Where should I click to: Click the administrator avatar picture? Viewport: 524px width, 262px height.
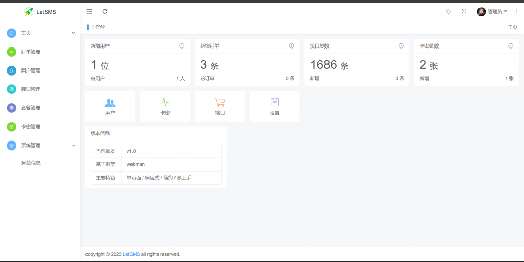tap(481, 12)
